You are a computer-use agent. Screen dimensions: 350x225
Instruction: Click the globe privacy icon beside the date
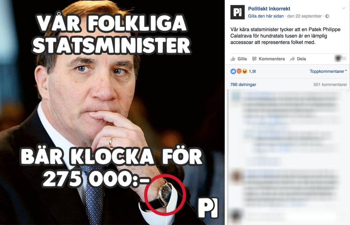click(x=328, y=16)
